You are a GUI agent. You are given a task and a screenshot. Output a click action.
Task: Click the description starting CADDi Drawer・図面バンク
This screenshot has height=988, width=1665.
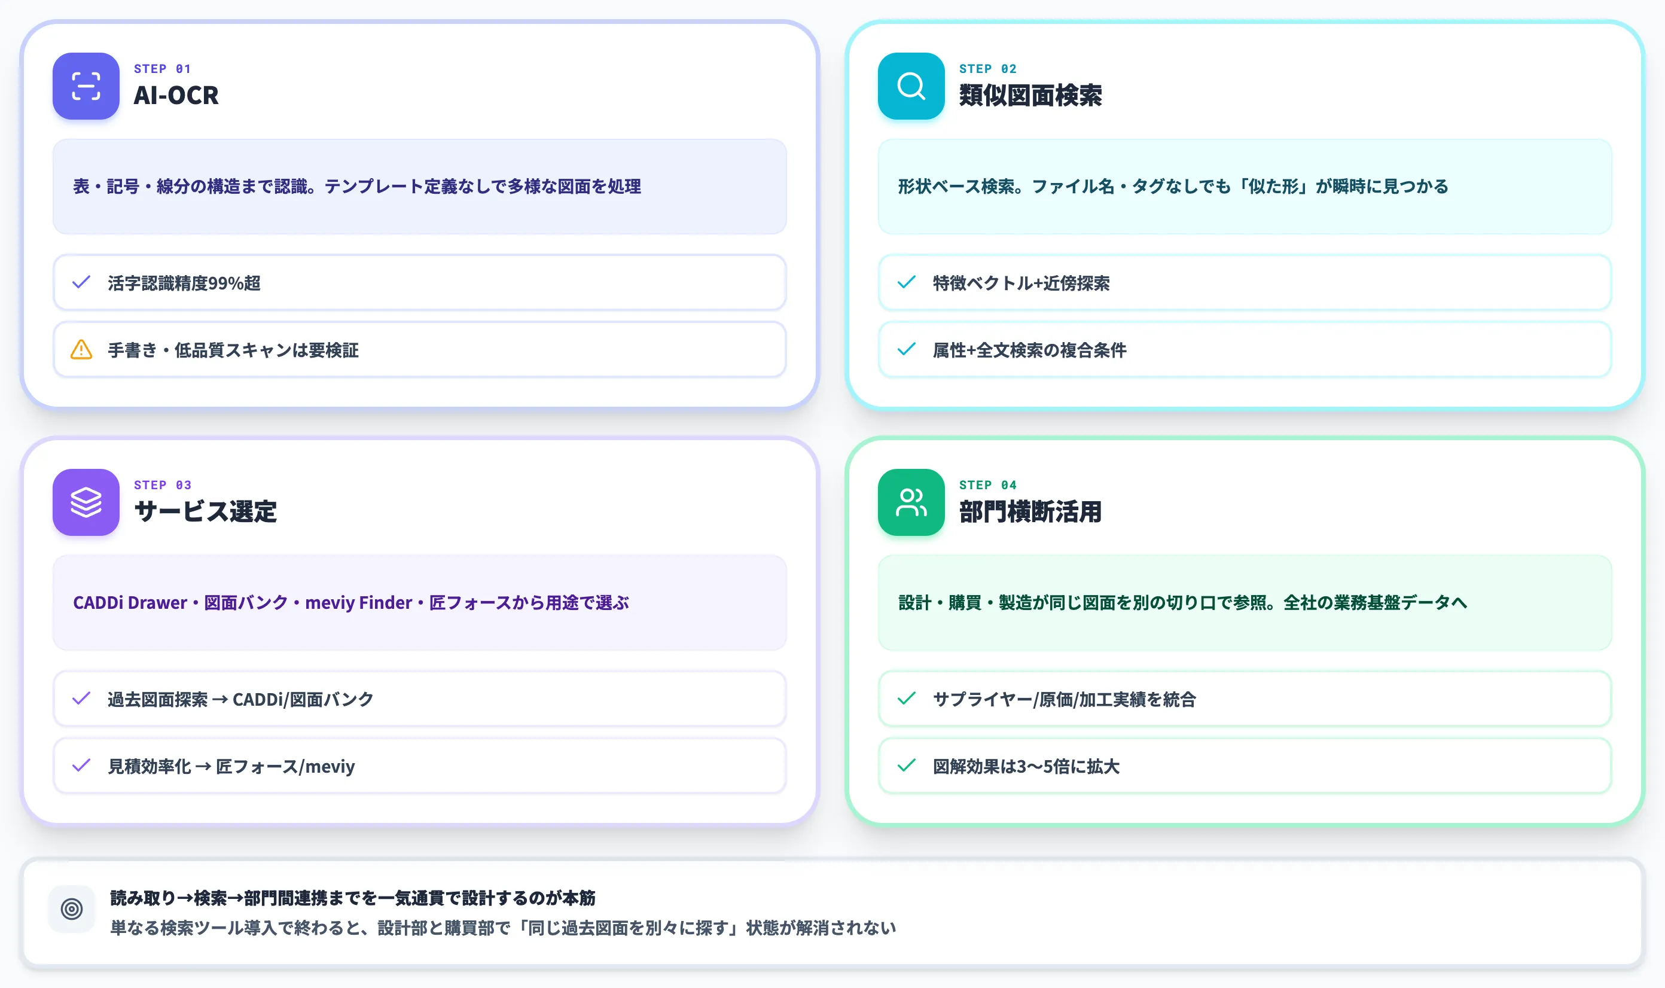point(351,602)
